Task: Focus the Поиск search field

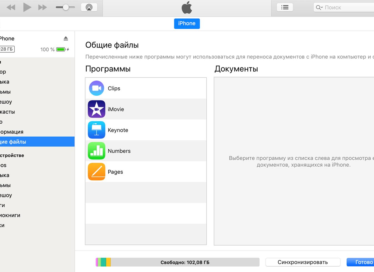Action: click(x=344, y=8)
